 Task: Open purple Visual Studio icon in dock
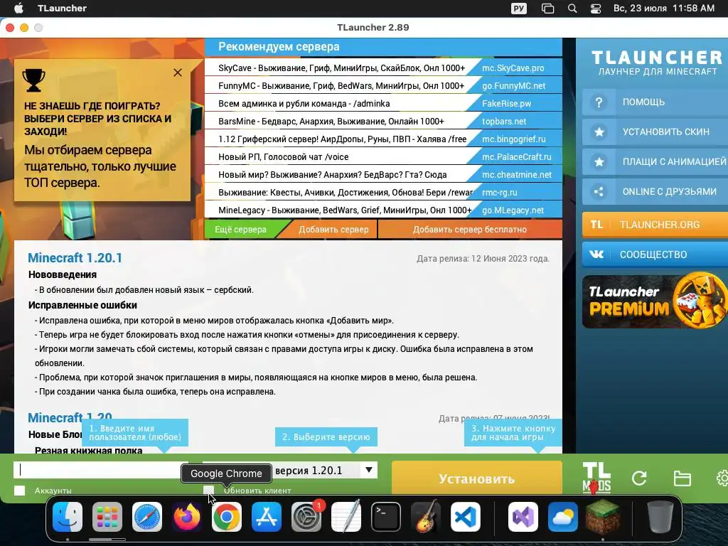[523, 517]
